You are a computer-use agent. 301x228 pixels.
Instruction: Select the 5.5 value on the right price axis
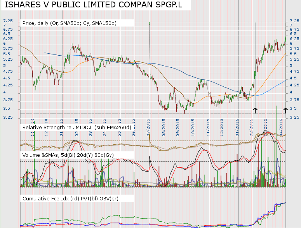(x=293, y=54)
